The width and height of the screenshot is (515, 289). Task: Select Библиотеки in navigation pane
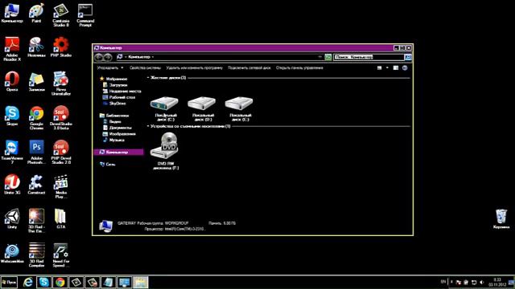click(114, 116)
